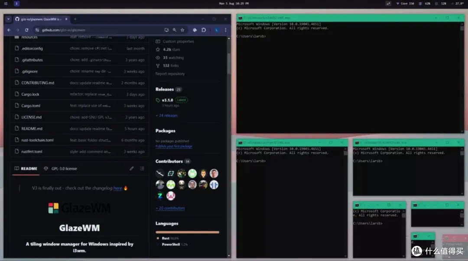Open the browser profile avatar
Screen dimensions: 468x261
(217, 30)
